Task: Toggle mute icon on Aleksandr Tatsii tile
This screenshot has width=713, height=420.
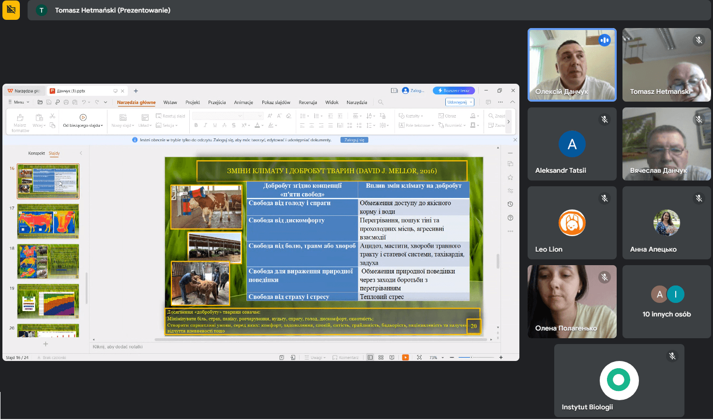Action: [x=604, y=119]
